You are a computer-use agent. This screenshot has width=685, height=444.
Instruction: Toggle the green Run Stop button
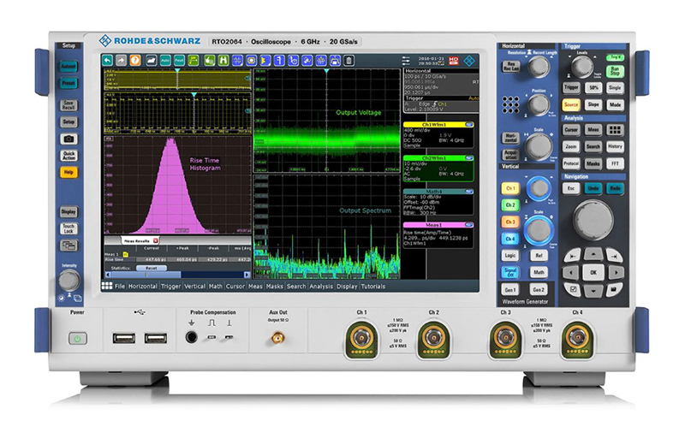[615, 71]
